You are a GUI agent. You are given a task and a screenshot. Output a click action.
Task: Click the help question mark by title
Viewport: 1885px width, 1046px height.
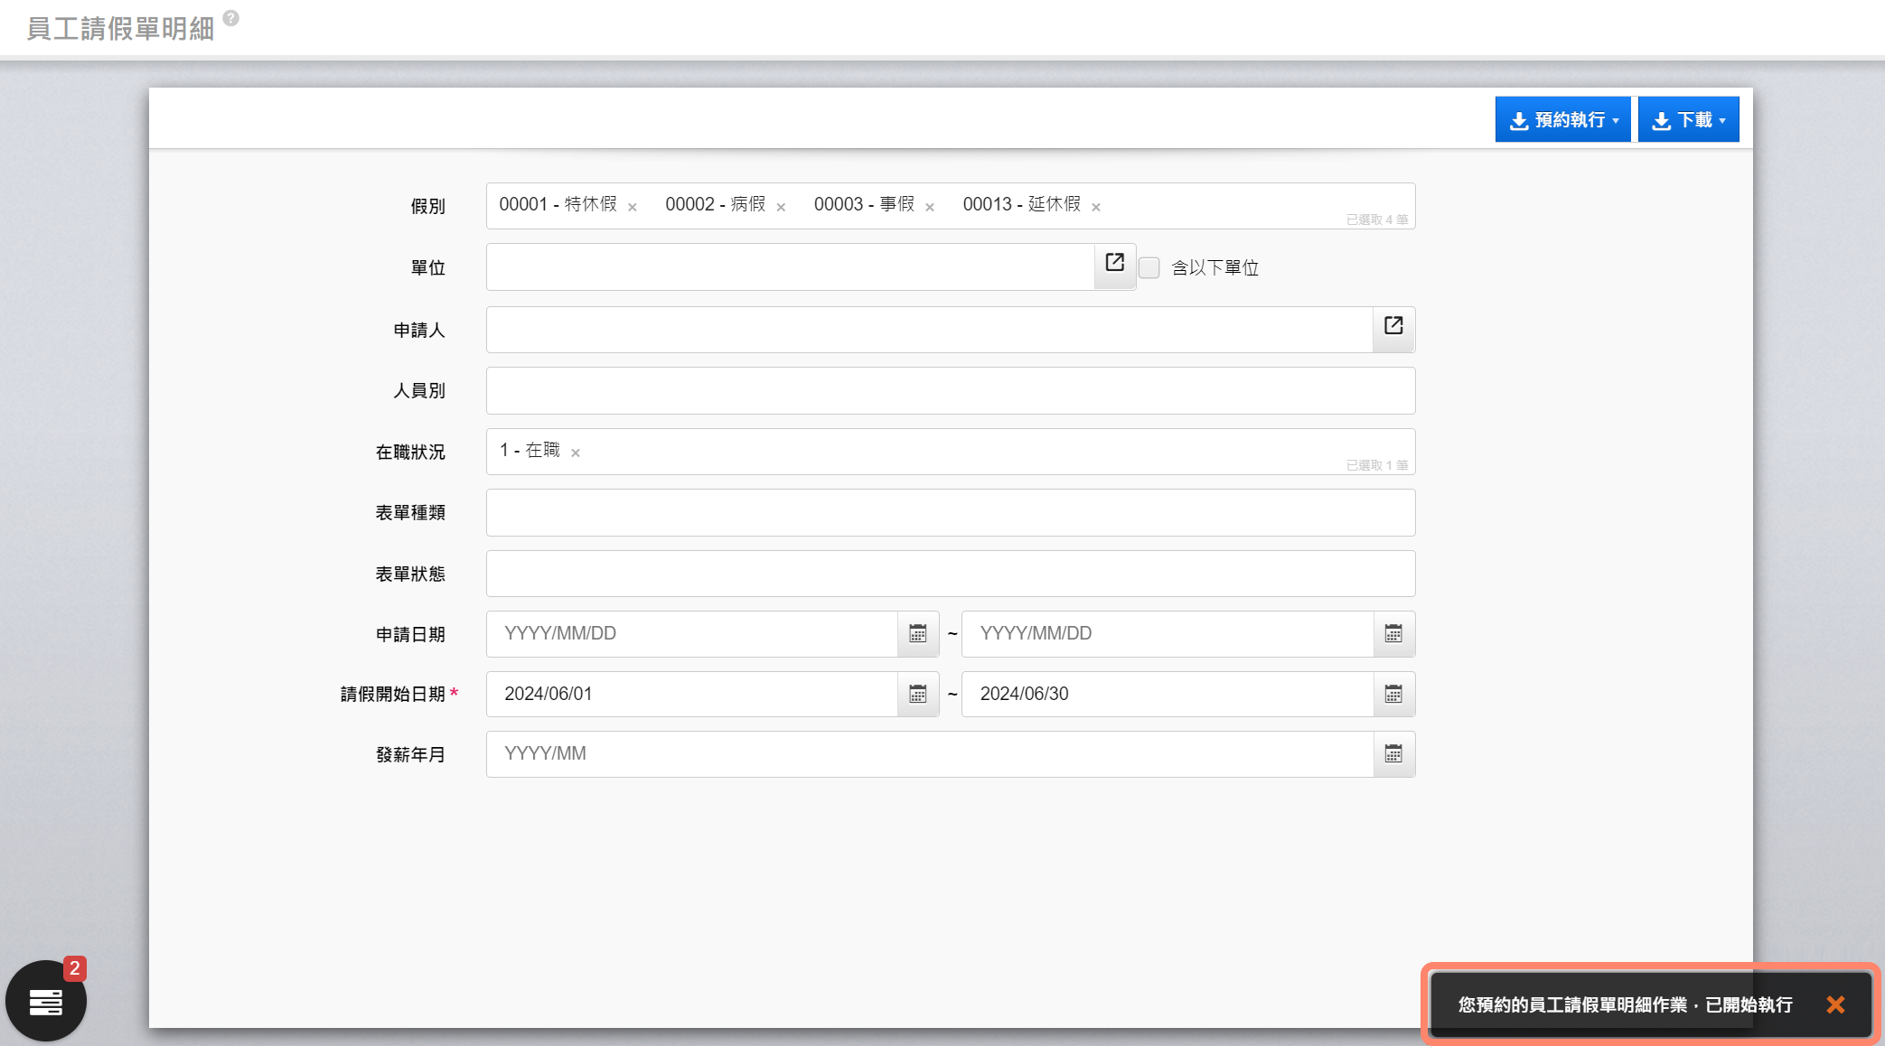pyautogui.click(x=231, y=18)
